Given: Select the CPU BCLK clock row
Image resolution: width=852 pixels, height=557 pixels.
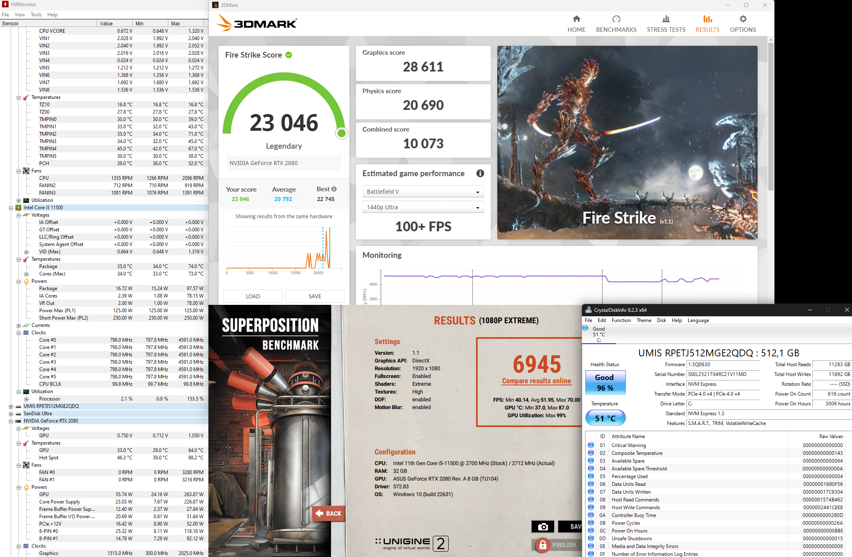Looking at the screenshot, I should (x=104, y=384).
